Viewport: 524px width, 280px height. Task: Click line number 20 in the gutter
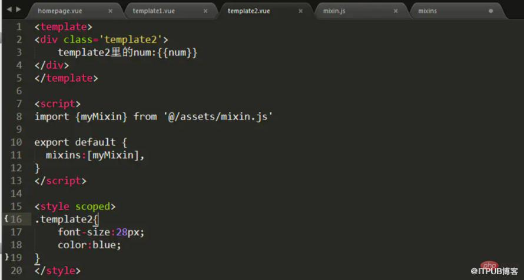coord(16,271)
